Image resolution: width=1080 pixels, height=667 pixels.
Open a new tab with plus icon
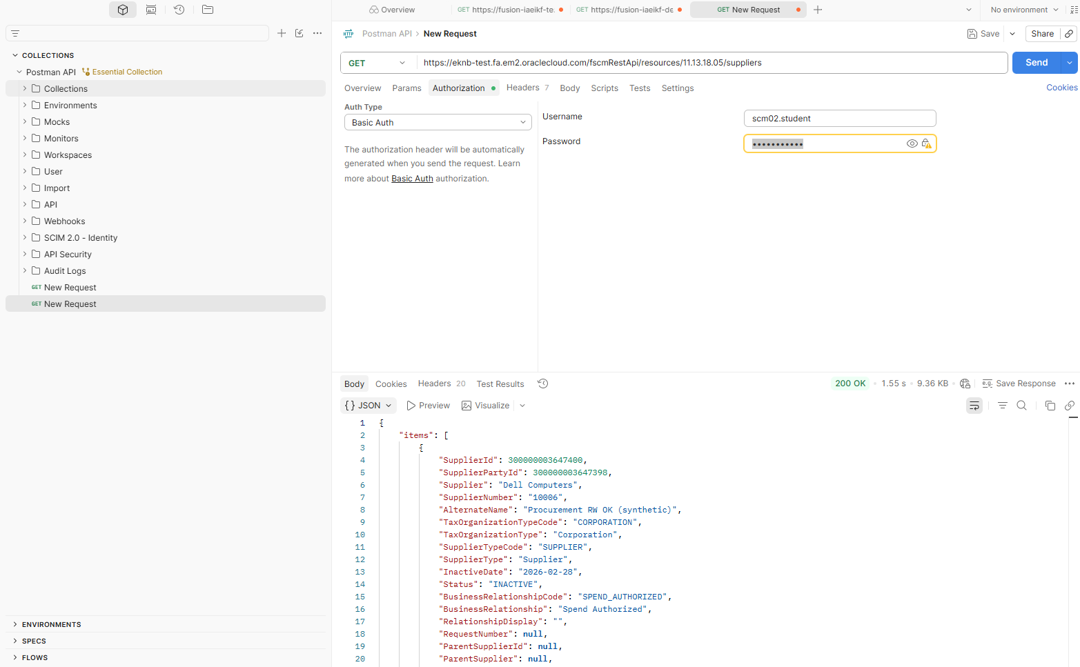click(x=818, y=10)
